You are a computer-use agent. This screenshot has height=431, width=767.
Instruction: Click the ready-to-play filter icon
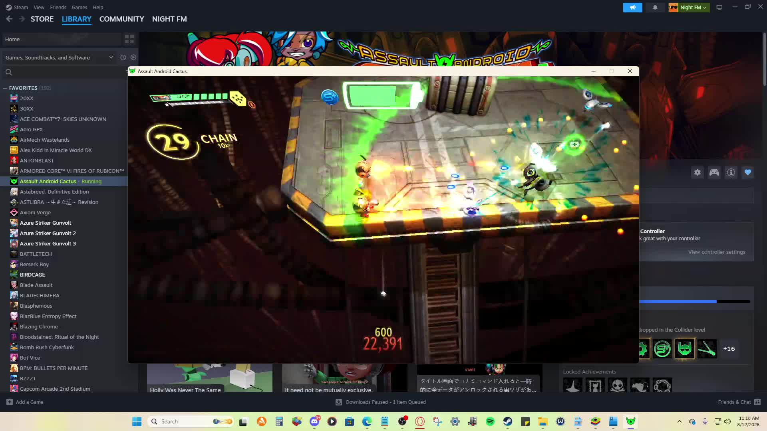click(x=133, y=57)
